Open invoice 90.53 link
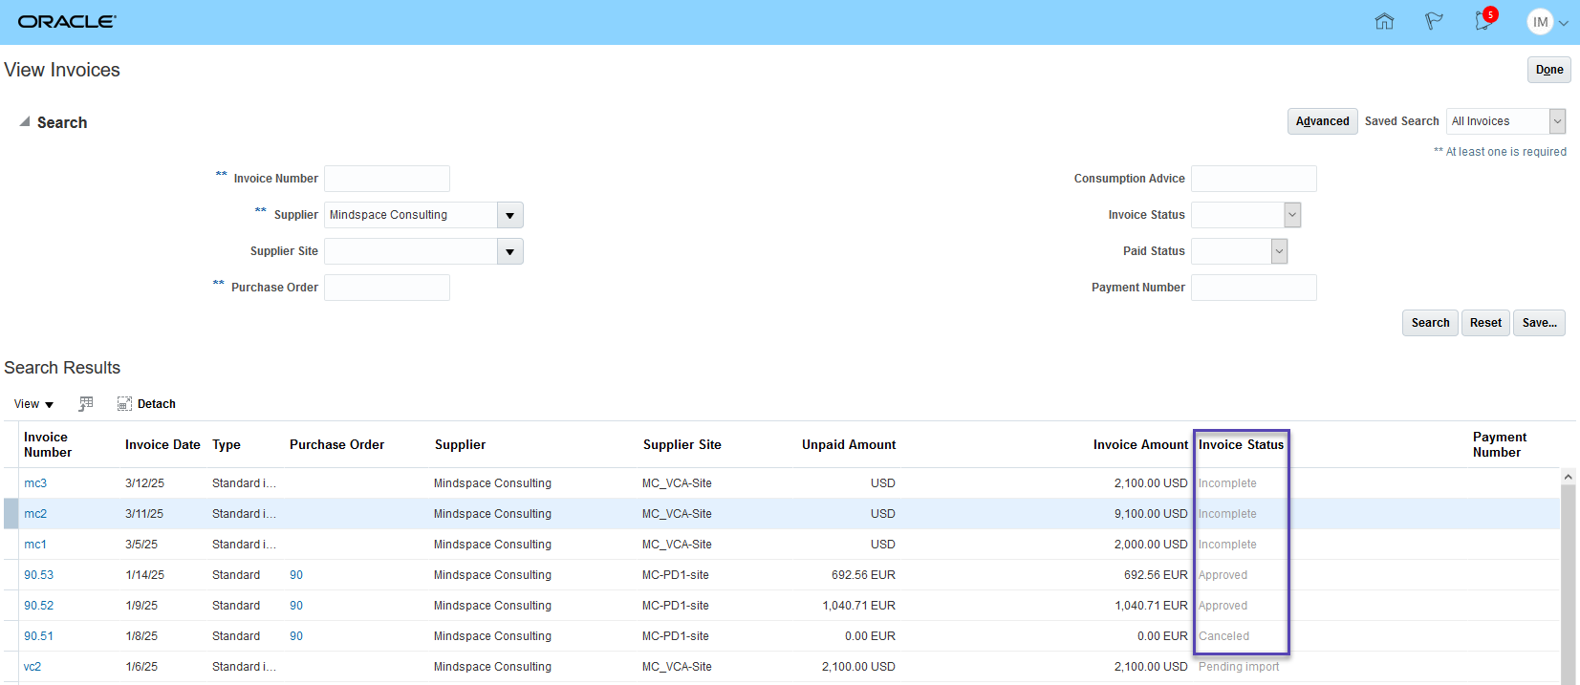This screenshot has height=685, width=1580. pos(39,575)
